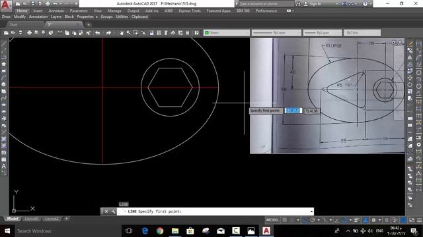Open the ByColor plot style dropdown
423x237 pixels.
pyautogui.click(x=362, y=33)
